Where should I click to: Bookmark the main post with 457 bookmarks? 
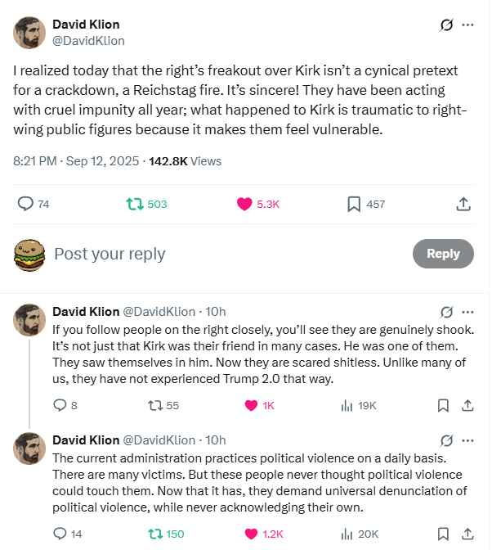tap(354, 204)
